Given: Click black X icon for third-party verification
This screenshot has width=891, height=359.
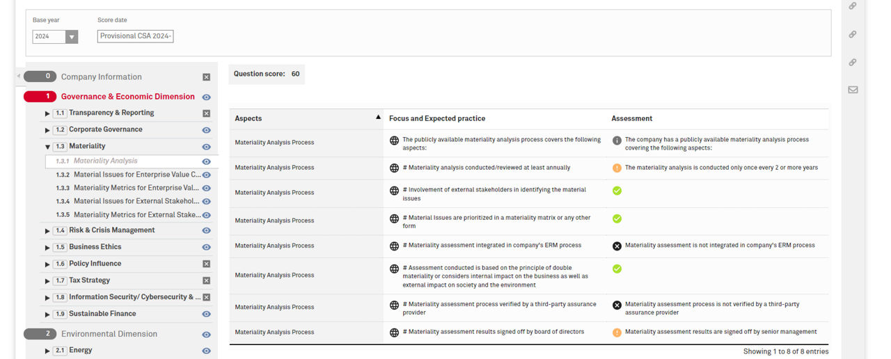Looking at the screenshot, I should tap(617, 305).
